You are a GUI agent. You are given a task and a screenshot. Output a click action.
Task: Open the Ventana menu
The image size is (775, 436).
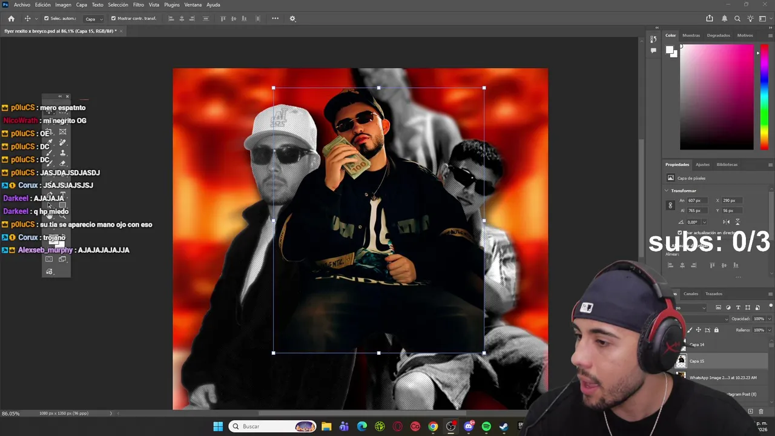(x=193, y=5)
